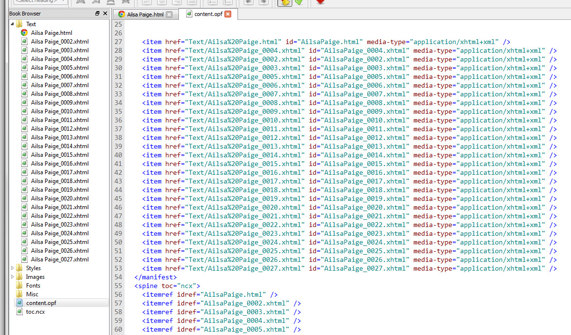Click file icon of Ailsa Paige_0020.xhtml
This screenshot has height=335, width=571.
[24, 198]
